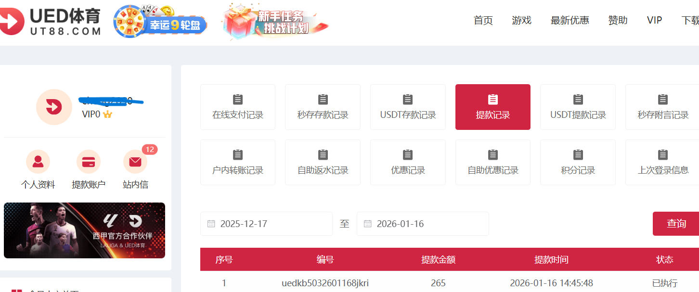This screenshot has height=292, width=699.
Task: Go to 首页 in the top navigation
Action: tap(483, 20)
